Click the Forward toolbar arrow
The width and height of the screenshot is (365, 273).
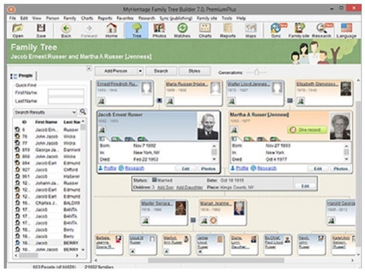(89, 30)
